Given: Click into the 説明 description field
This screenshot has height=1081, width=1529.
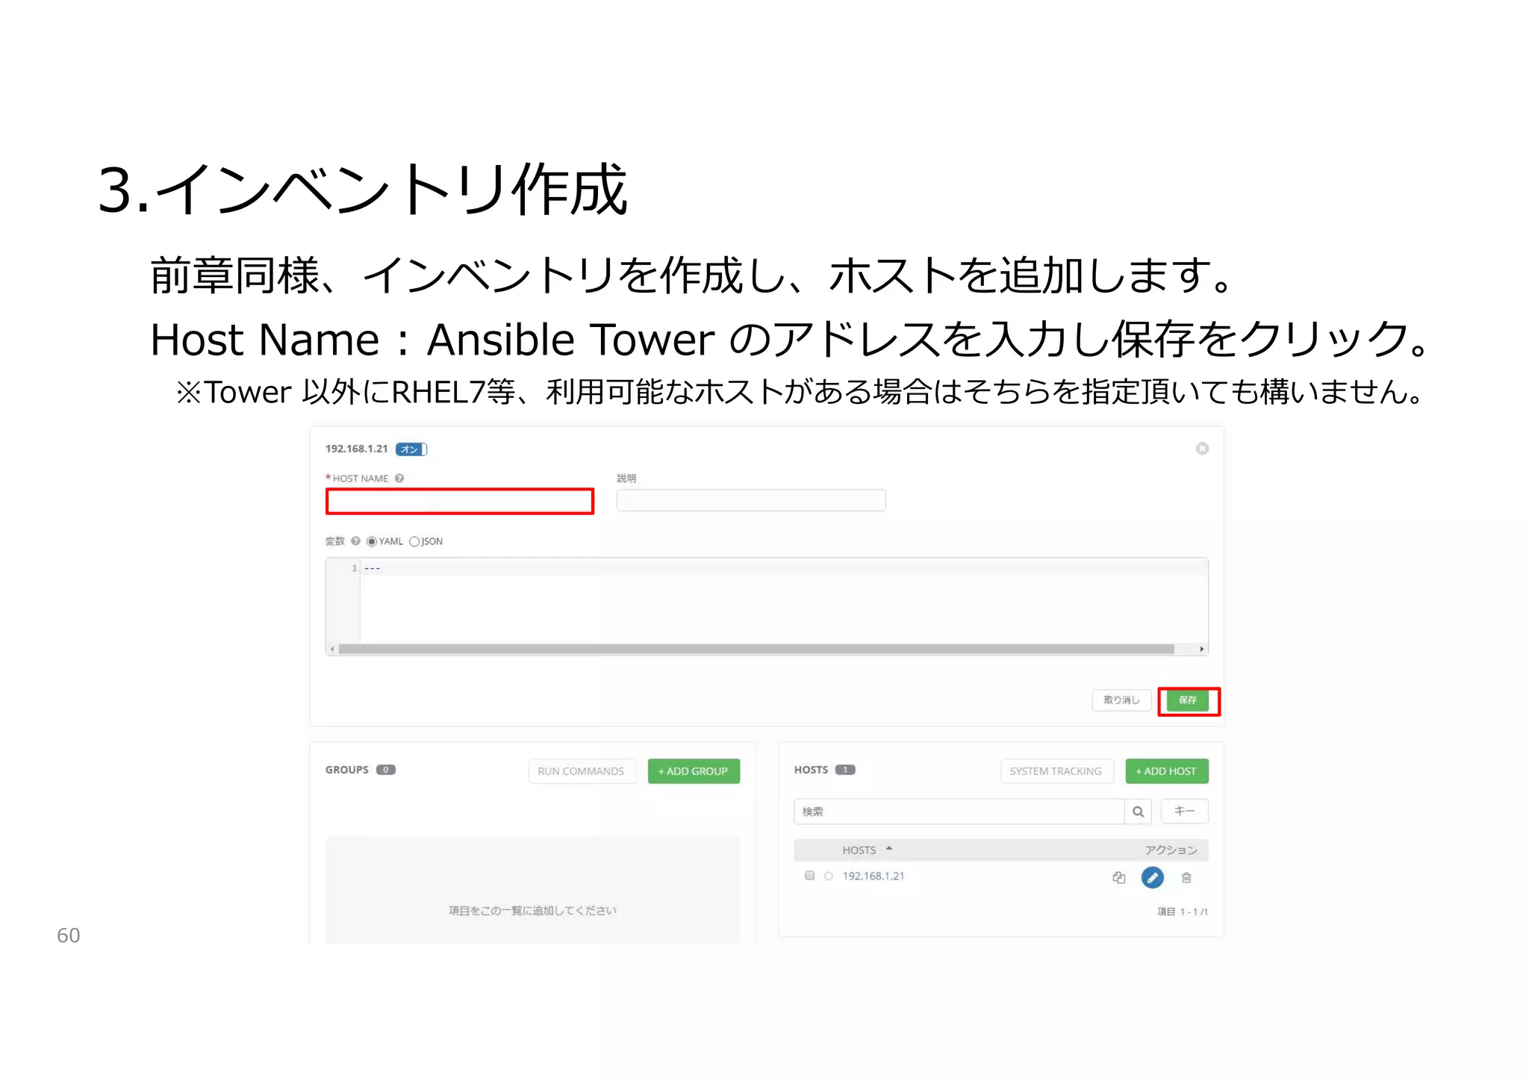Looking at the screenshot, I should point(751,500).
